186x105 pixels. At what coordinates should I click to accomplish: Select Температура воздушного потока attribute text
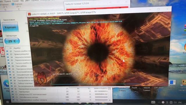pos(32,89)
